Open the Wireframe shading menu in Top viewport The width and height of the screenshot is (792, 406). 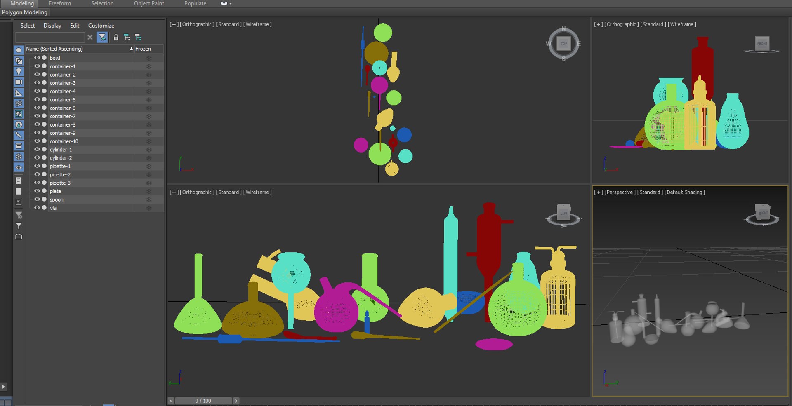click(257, 24)
